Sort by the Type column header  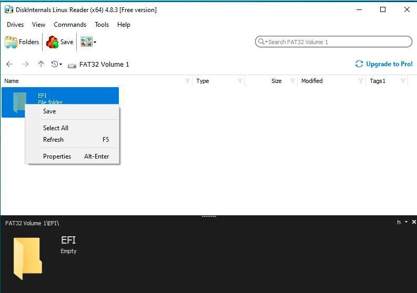pyautogui.click(x=202, y=81)
